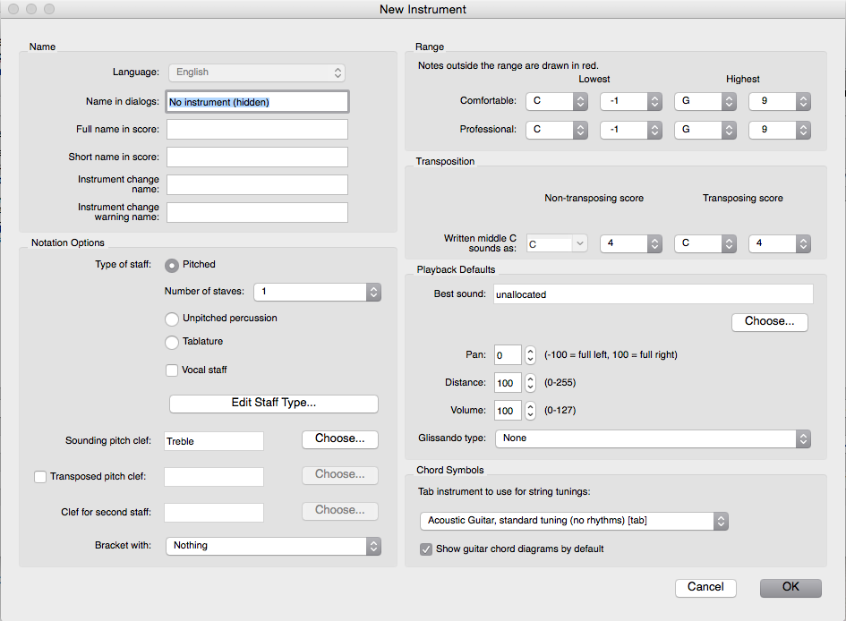The width and height of the screenshot is (846, 621).
Task: Select the Tablature staff type
Action: [172, 342]
